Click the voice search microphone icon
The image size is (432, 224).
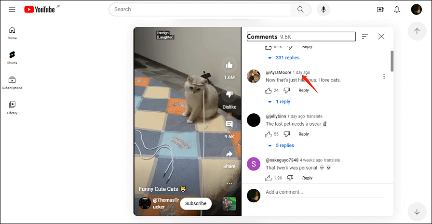point(324,9)
